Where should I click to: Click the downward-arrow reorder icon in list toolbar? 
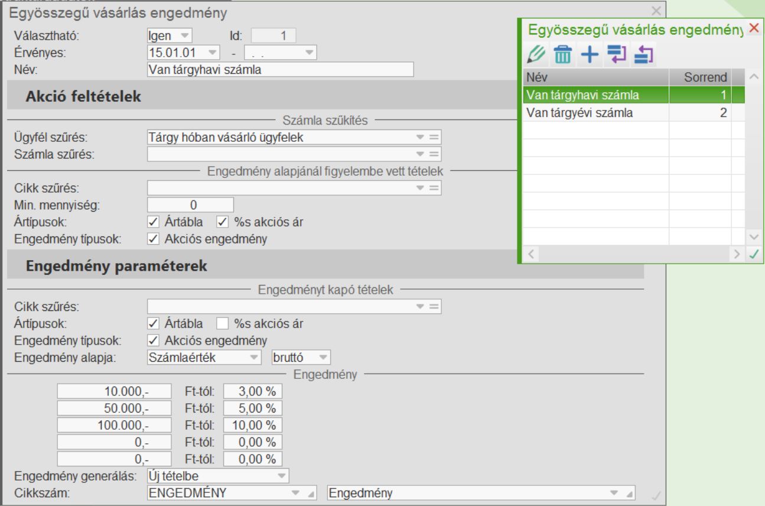[616, 55]
